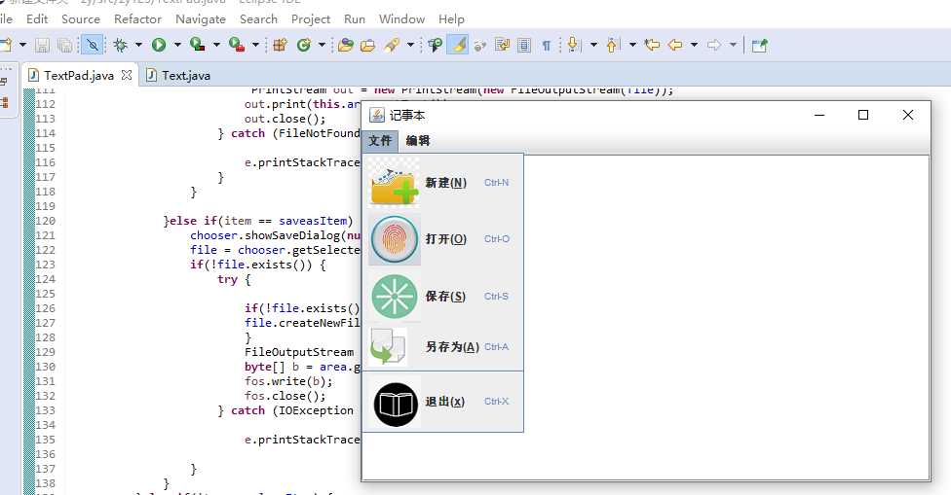Click the Toggle Breadcrumb icon
This screenshot has height=495, width=951.
tap(435, 45)
